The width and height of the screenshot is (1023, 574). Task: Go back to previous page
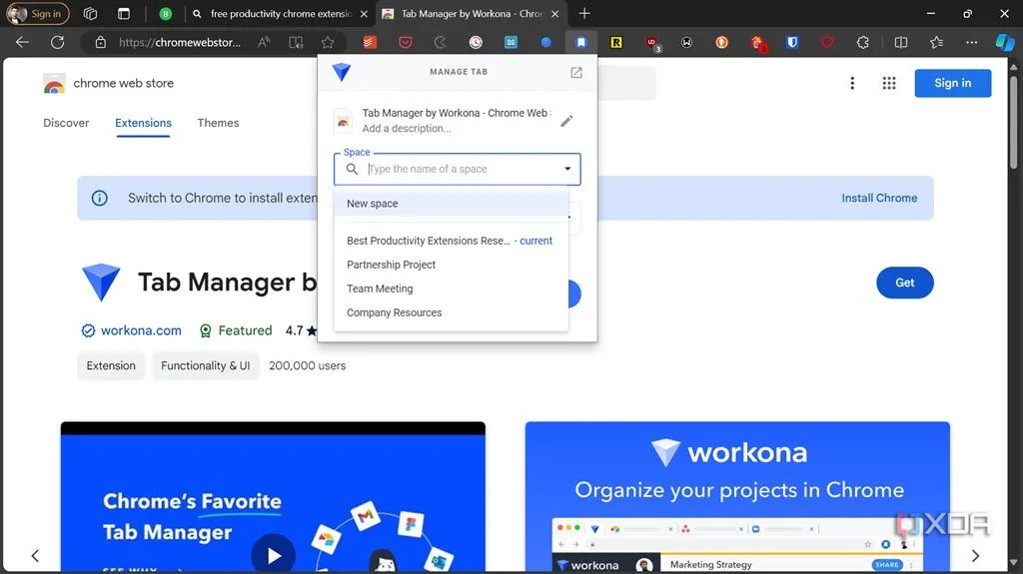coord(22,42)
